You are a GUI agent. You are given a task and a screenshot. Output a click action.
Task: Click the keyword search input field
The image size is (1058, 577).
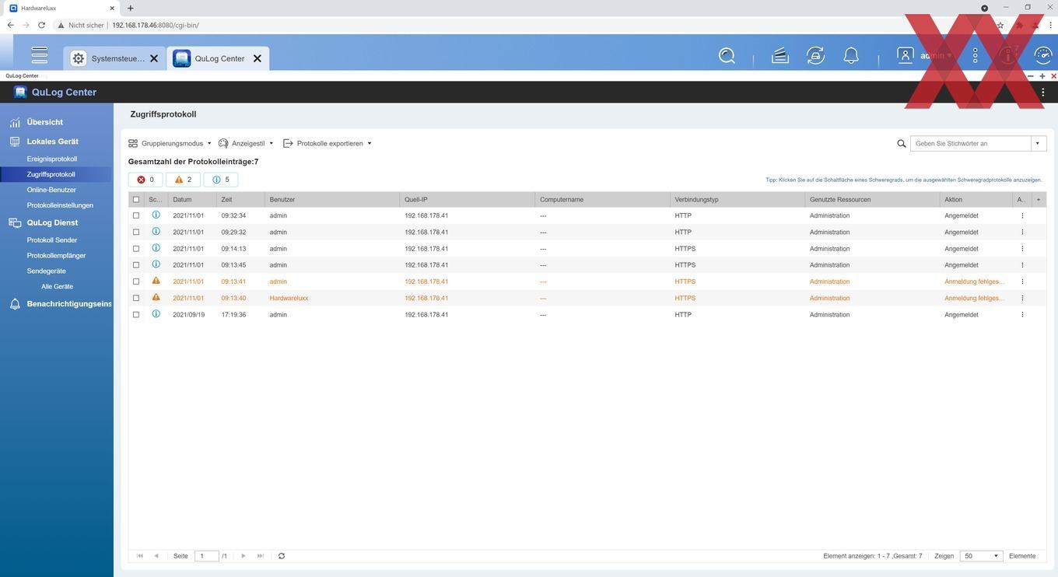[971, 144]
